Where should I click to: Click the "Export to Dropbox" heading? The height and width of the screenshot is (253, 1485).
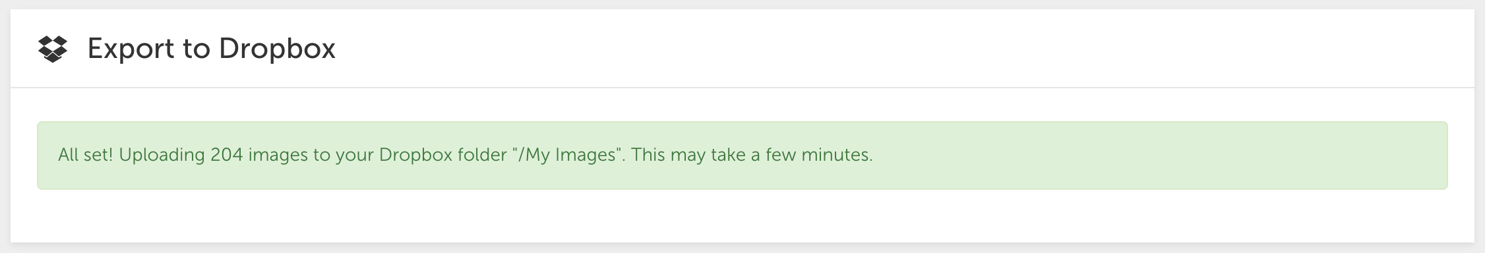212,49
